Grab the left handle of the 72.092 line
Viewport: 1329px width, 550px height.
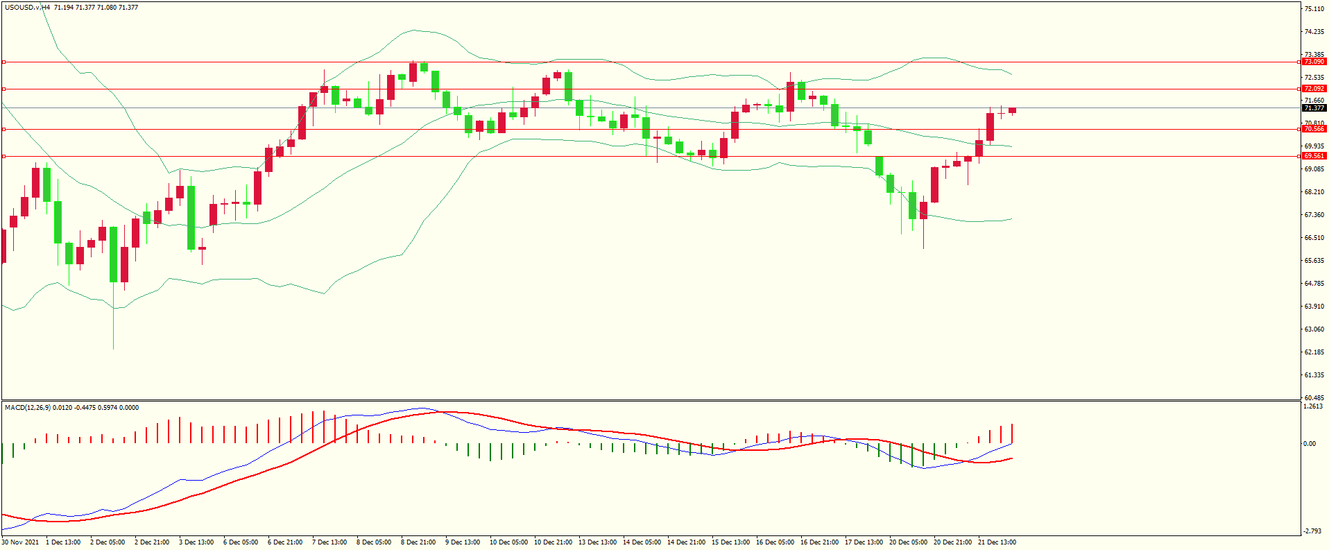point(3,89)
